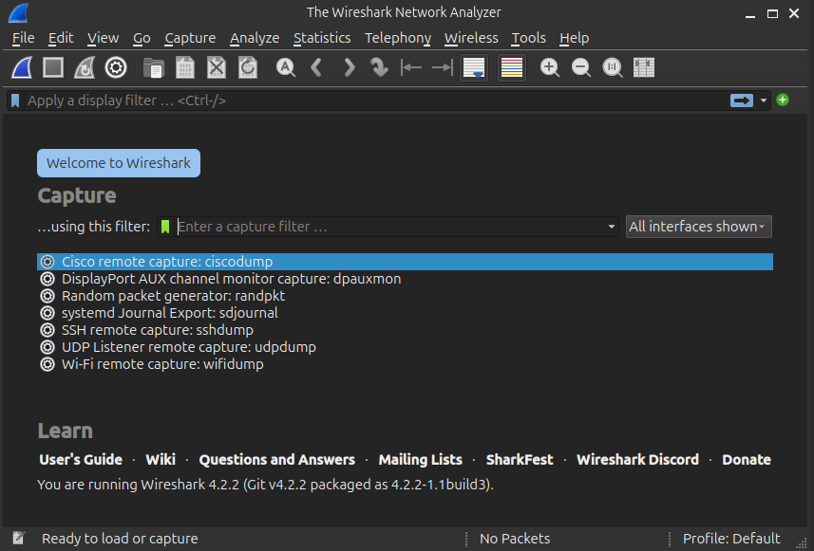
Task: Save this capture file icon
Action: tap(185, 67)
